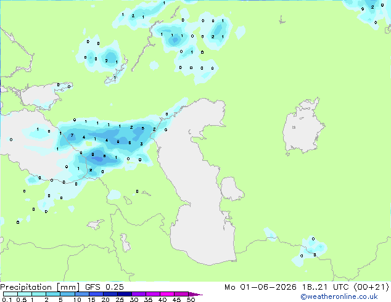Click the 'Mo 01-06-2026' date text
The image size is (391, 302).
point(261,287)
